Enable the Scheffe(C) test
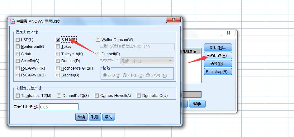Screen dimensions: 294x137 [18, 61]
